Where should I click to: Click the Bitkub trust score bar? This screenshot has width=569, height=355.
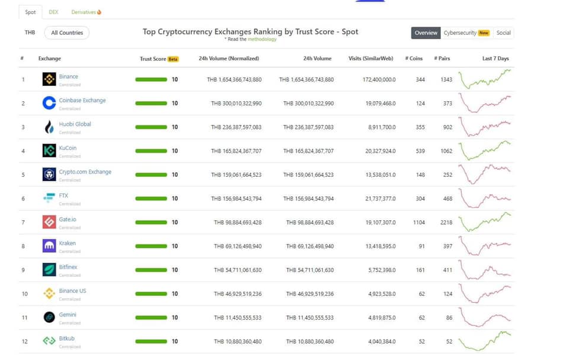[151, 341]
